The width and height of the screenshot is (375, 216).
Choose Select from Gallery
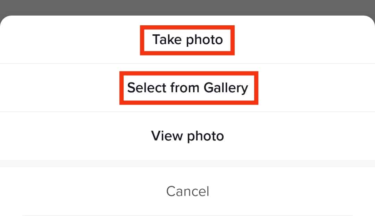(x=187, y=88)
